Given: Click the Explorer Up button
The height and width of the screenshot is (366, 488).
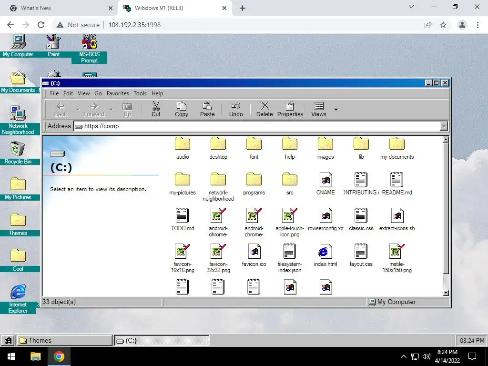Looking at the screenshot, I should click(127, 109).
